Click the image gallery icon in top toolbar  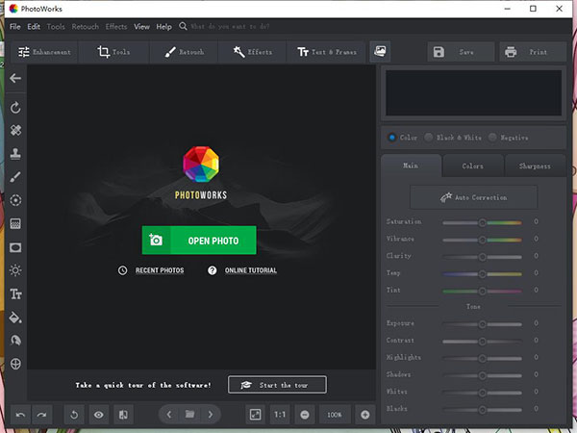pos(380,51)
